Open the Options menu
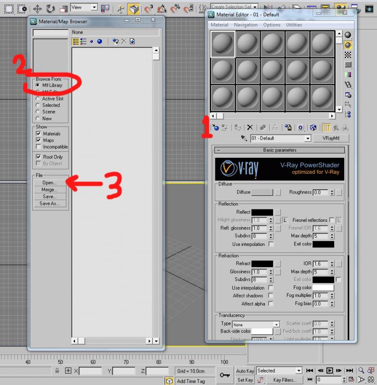 point(272,25)
